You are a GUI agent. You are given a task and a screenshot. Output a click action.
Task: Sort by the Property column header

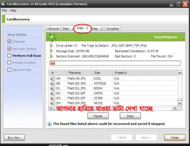click(x=145, y=73)
